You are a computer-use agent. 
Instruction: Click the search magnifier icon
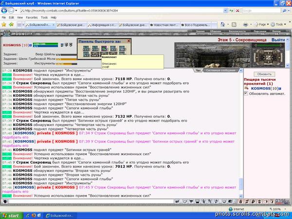pos(284,11)
